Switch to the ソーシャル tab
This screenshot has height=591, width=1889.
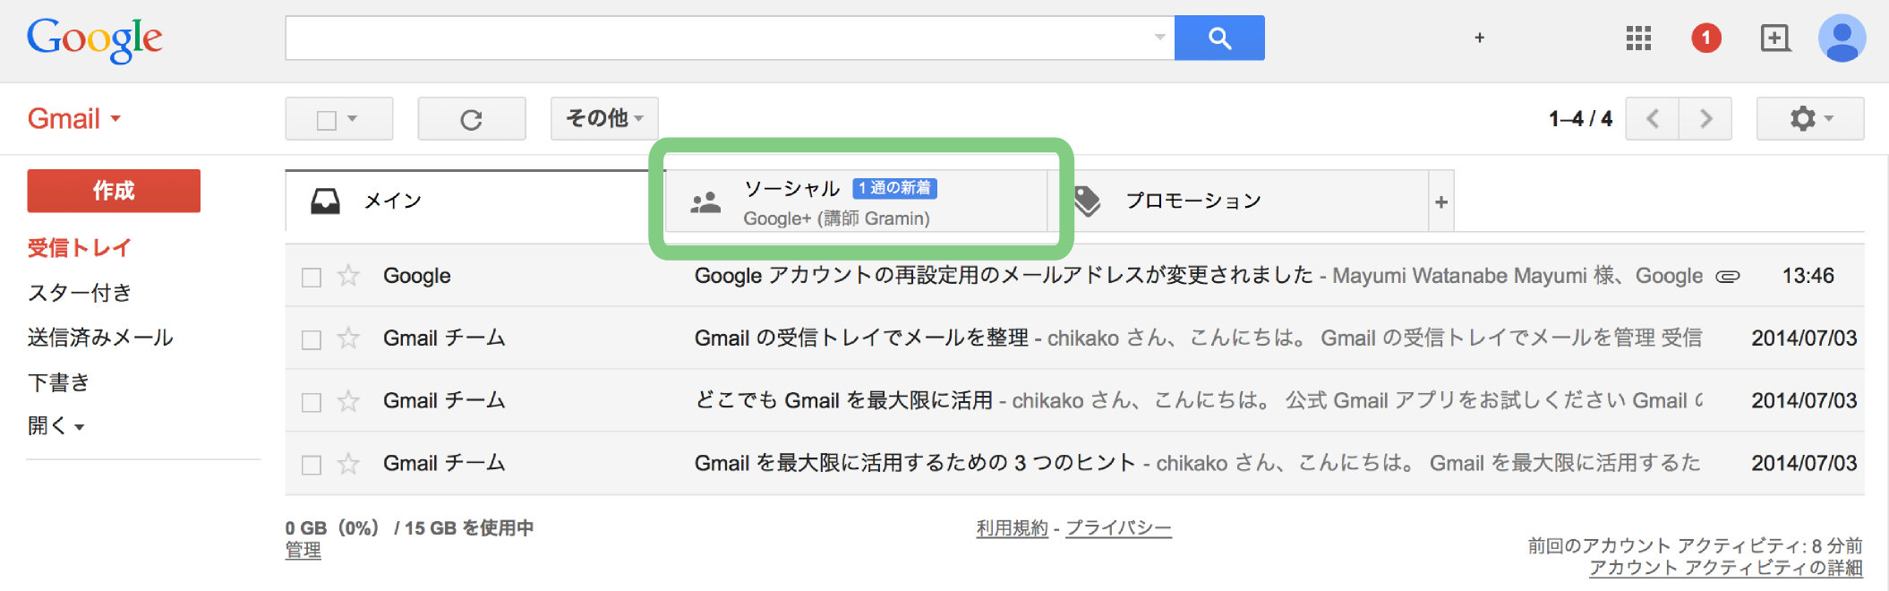tap(856, 202)
